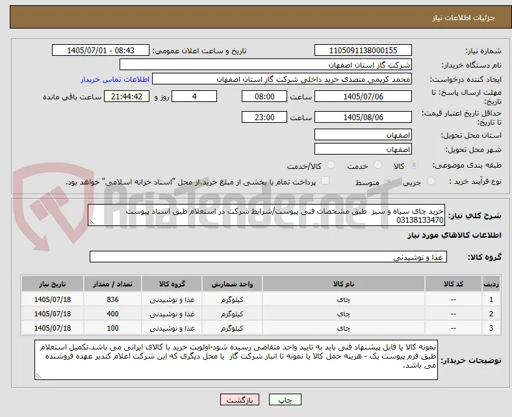Viewport: 512px width, 417px height.
Task: Click row number 2 cell
Action: click(x=491, y=314)
